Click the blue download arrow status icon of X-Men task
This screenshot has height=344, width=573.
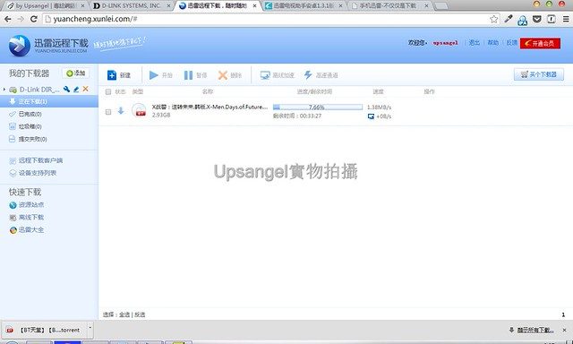click(x=121, y=110)
